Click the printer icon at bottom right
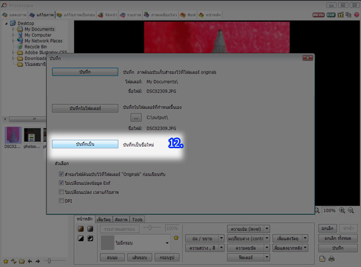This screenshot has height=267, width=361. point(332,258)
